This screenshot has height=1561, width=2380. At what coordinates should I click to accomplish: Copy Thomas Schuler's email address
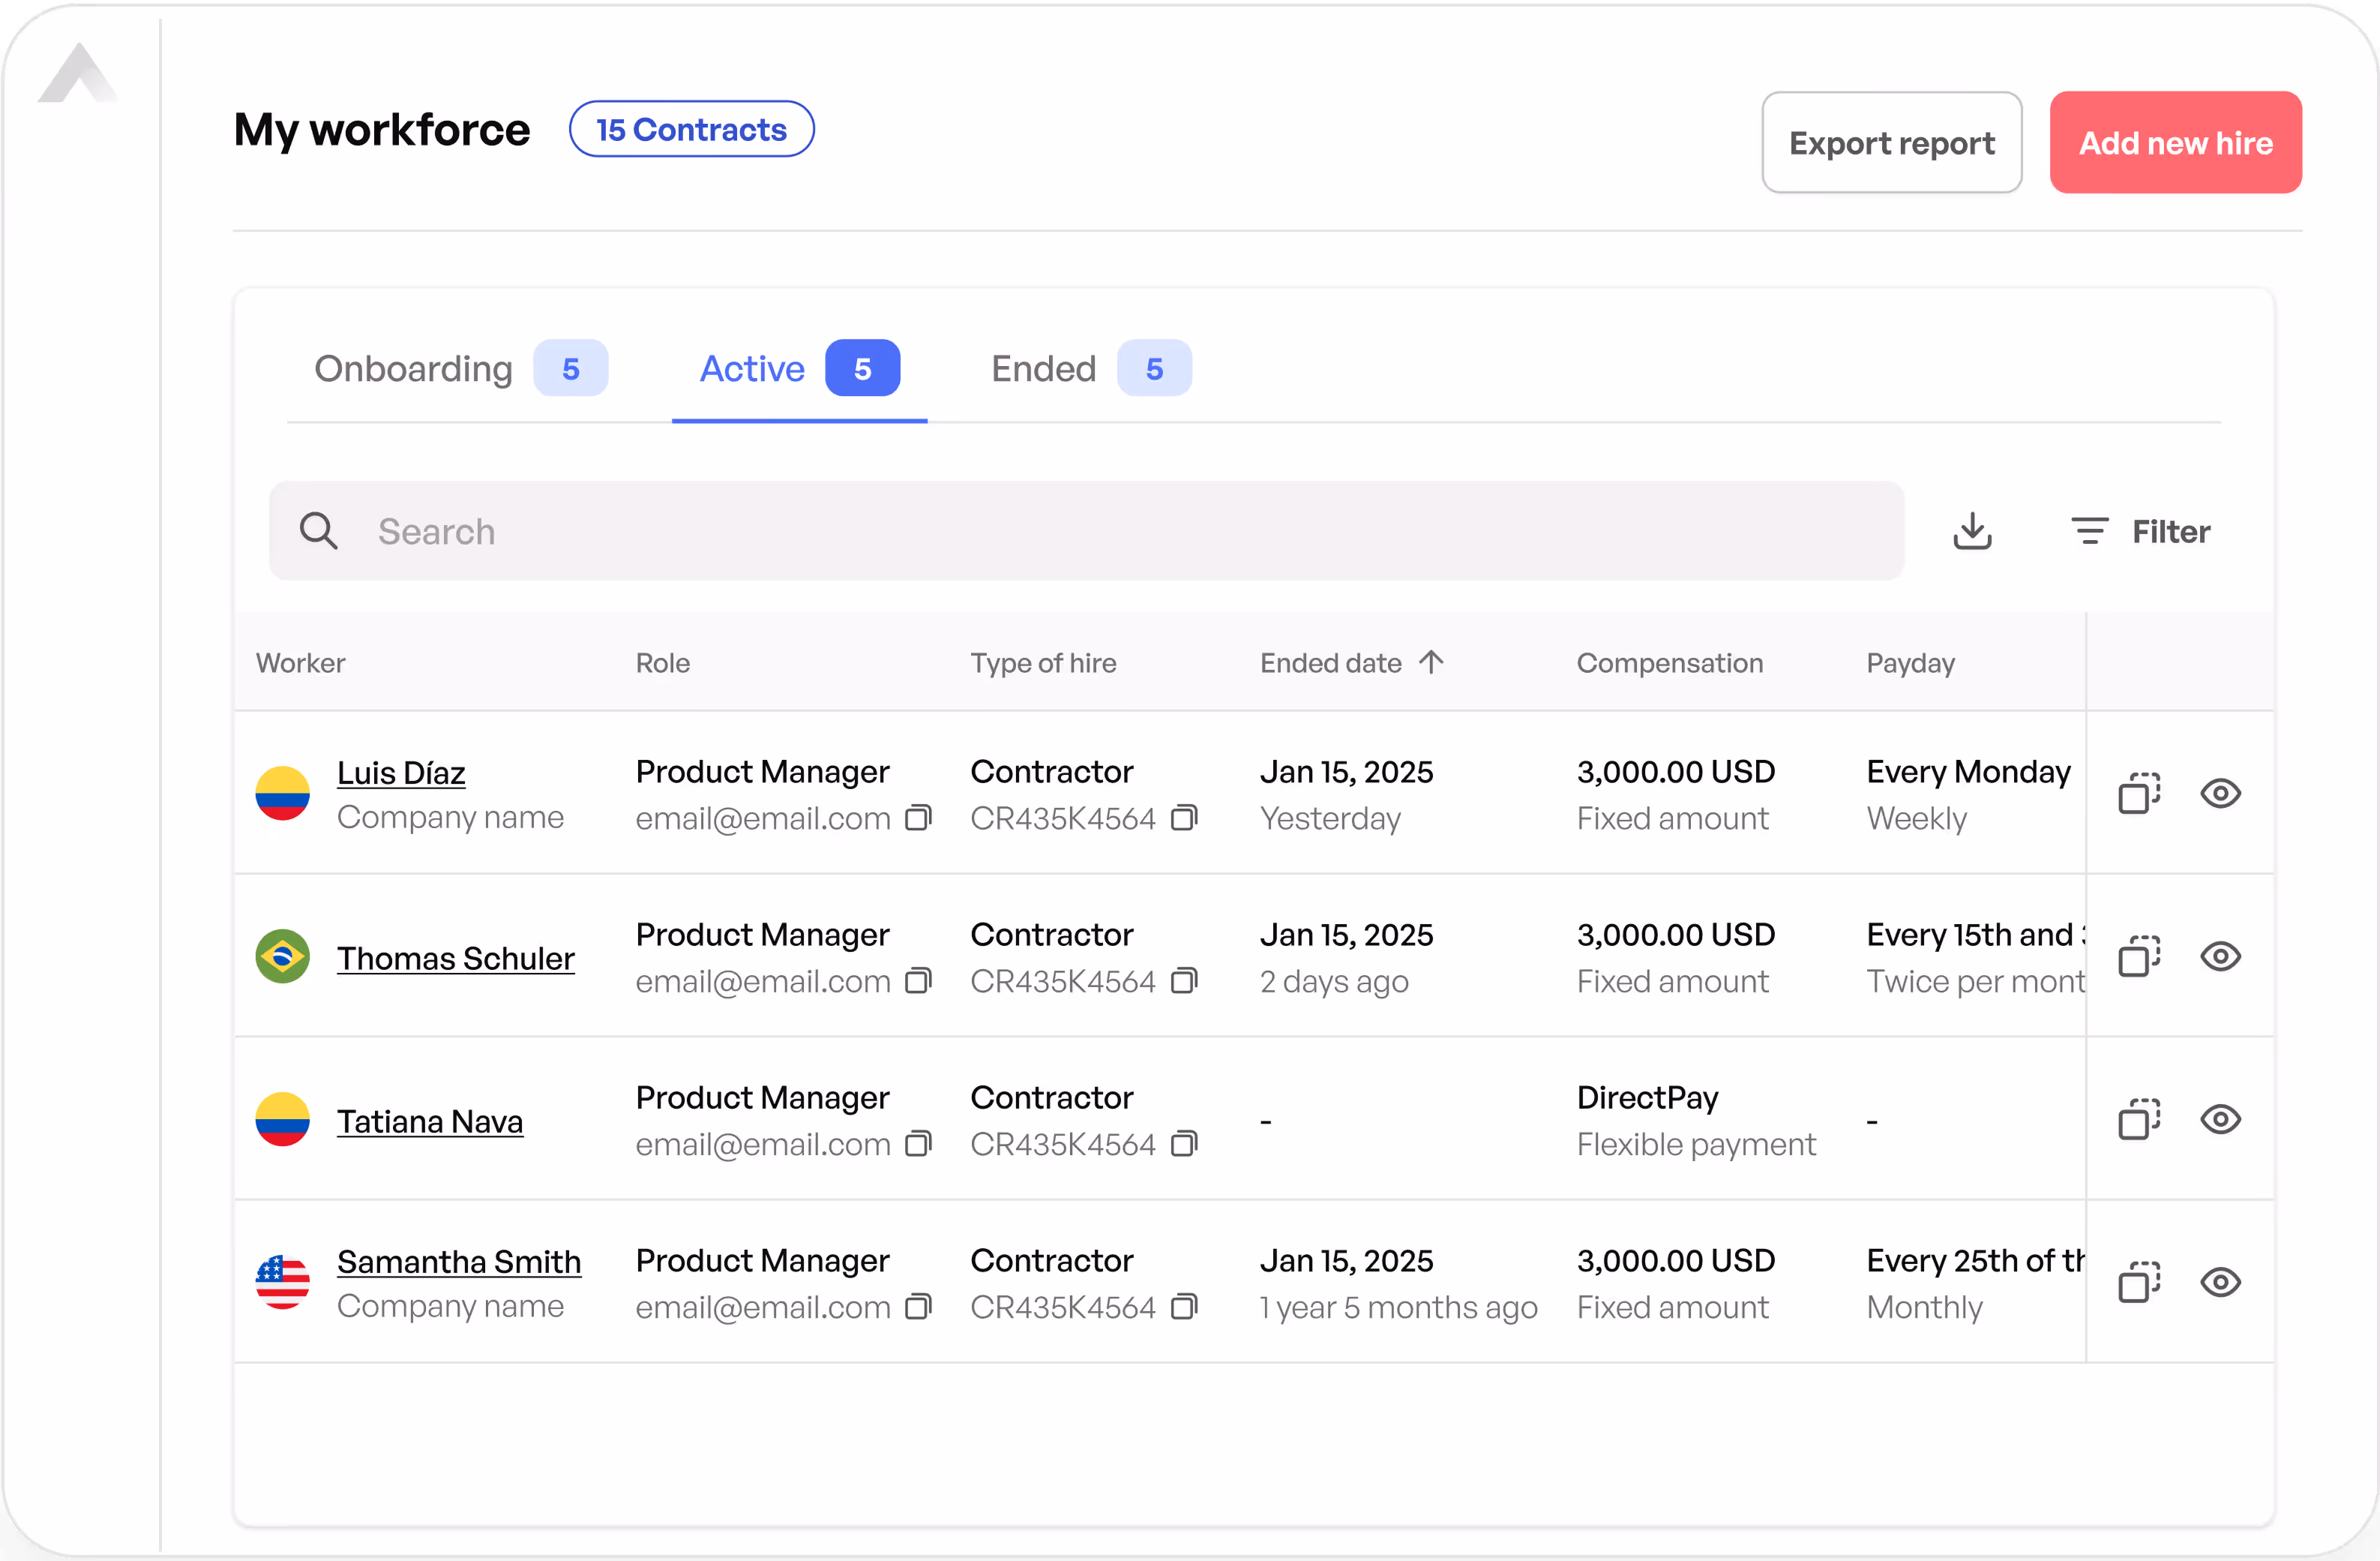(x=918, y=982)
